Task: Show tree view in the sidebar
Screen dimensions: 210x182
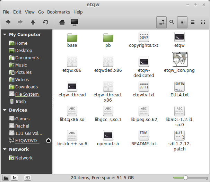Action: click(x=14, y=178)
